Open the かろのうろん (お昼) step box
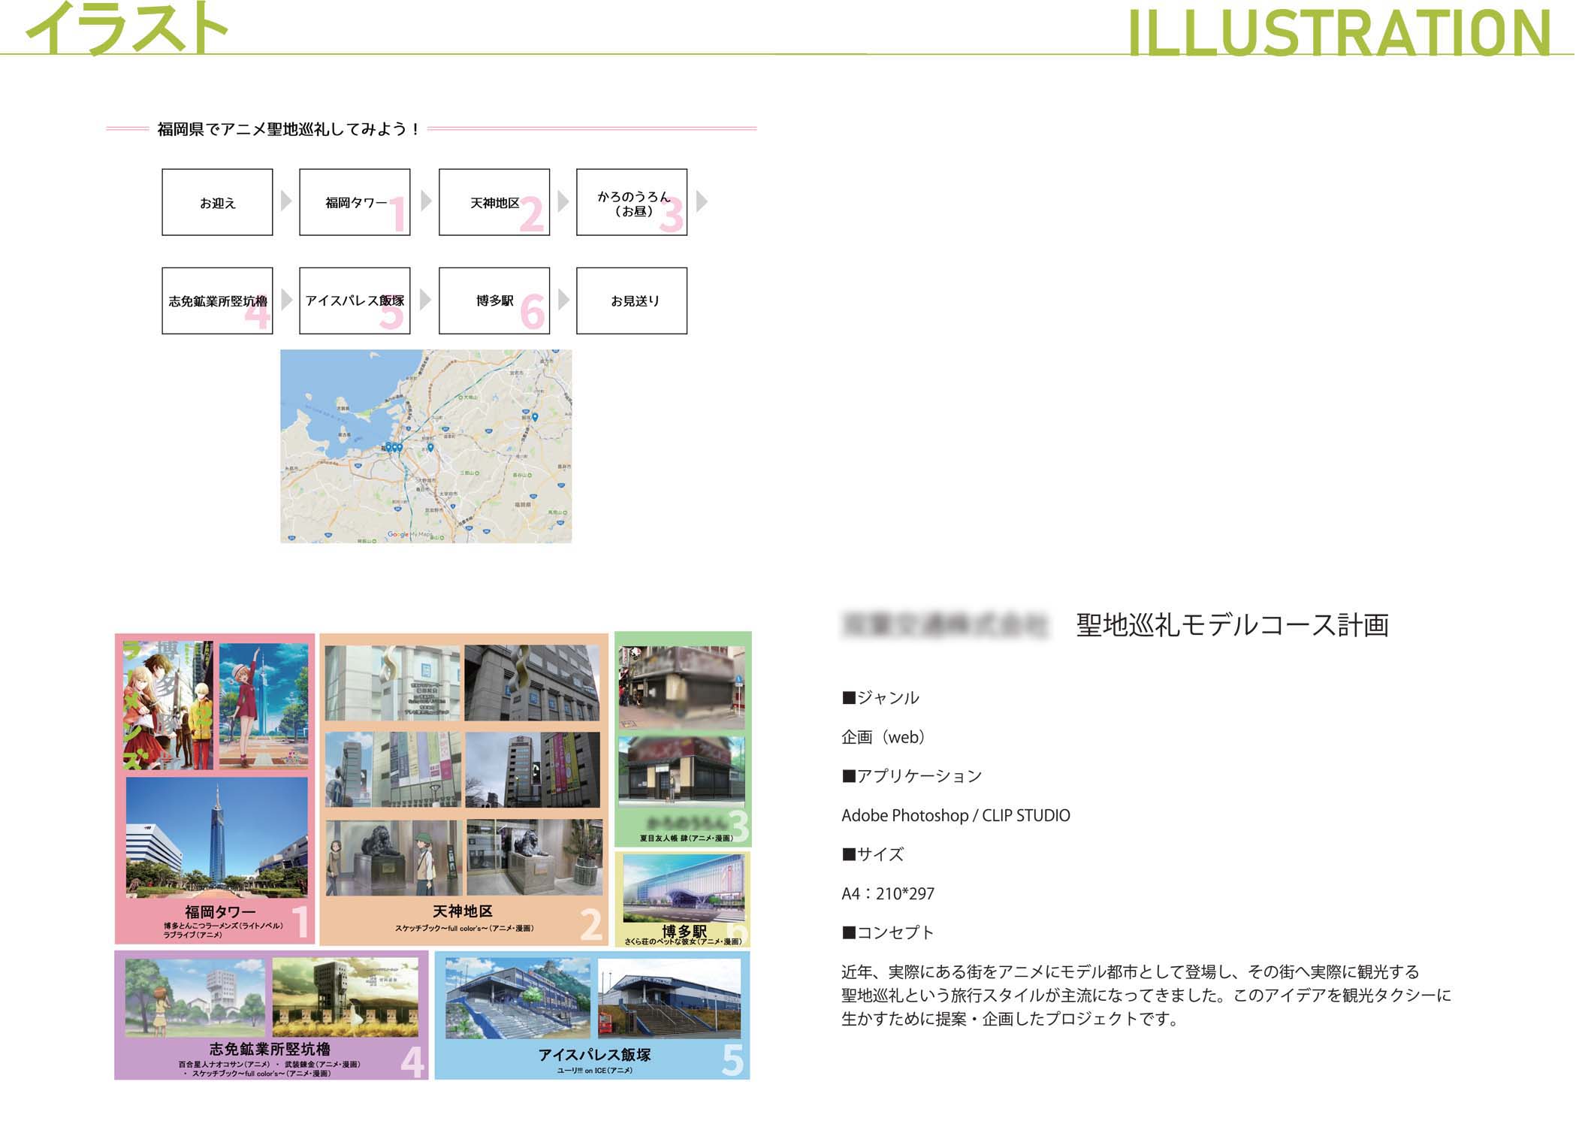The image size is (1579, 1127). coord(631,202)
